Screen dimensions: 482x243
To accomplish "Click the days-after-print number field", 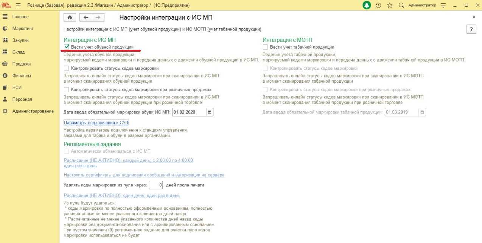I will (x=155, y=185).
